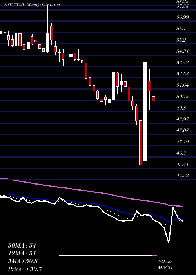
Task: Select the 47.19 price axis label
Action: coord(183,141)
